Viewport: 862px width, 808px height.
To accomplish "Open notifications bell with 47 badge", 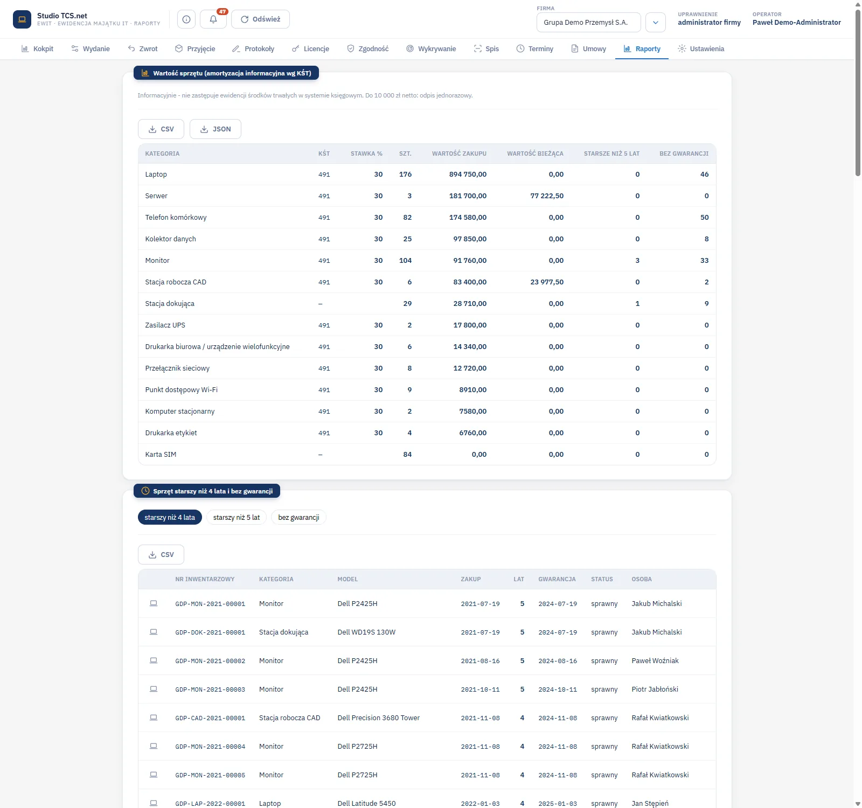I will pyautogui.click(x=213, y=19).
